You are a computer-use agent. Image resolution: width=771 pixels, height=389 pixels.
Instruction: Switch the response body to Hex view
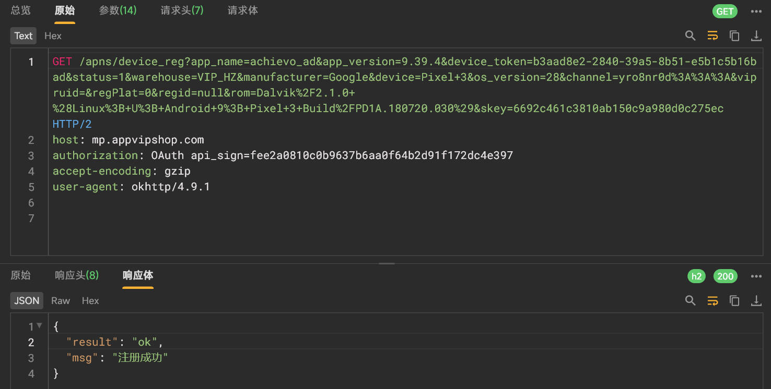pos(90,300)
